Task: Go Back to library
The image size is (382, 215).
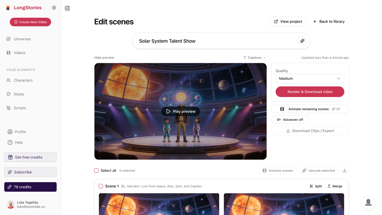Action: pos(329,21)
